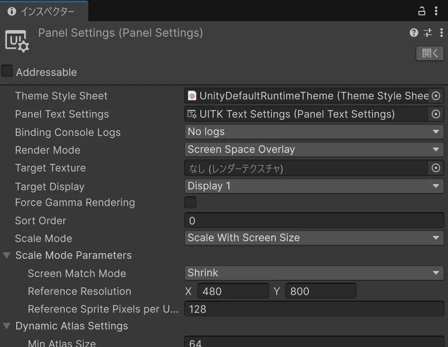Open the Binding Console Logs dropdown
Image resolution: width=448 pixels, height=347 pixels.
314,132
